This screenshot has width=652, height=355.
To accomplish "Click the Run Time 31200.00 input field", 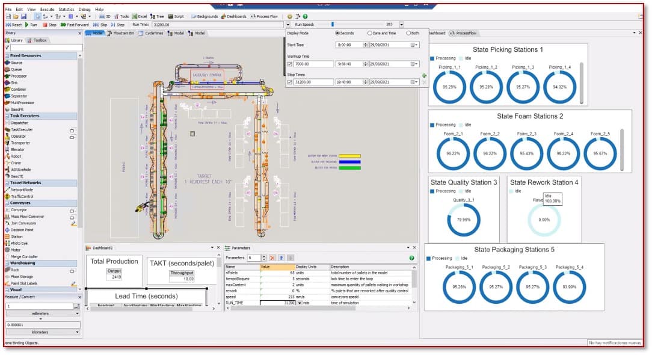I will coord(218,25).
